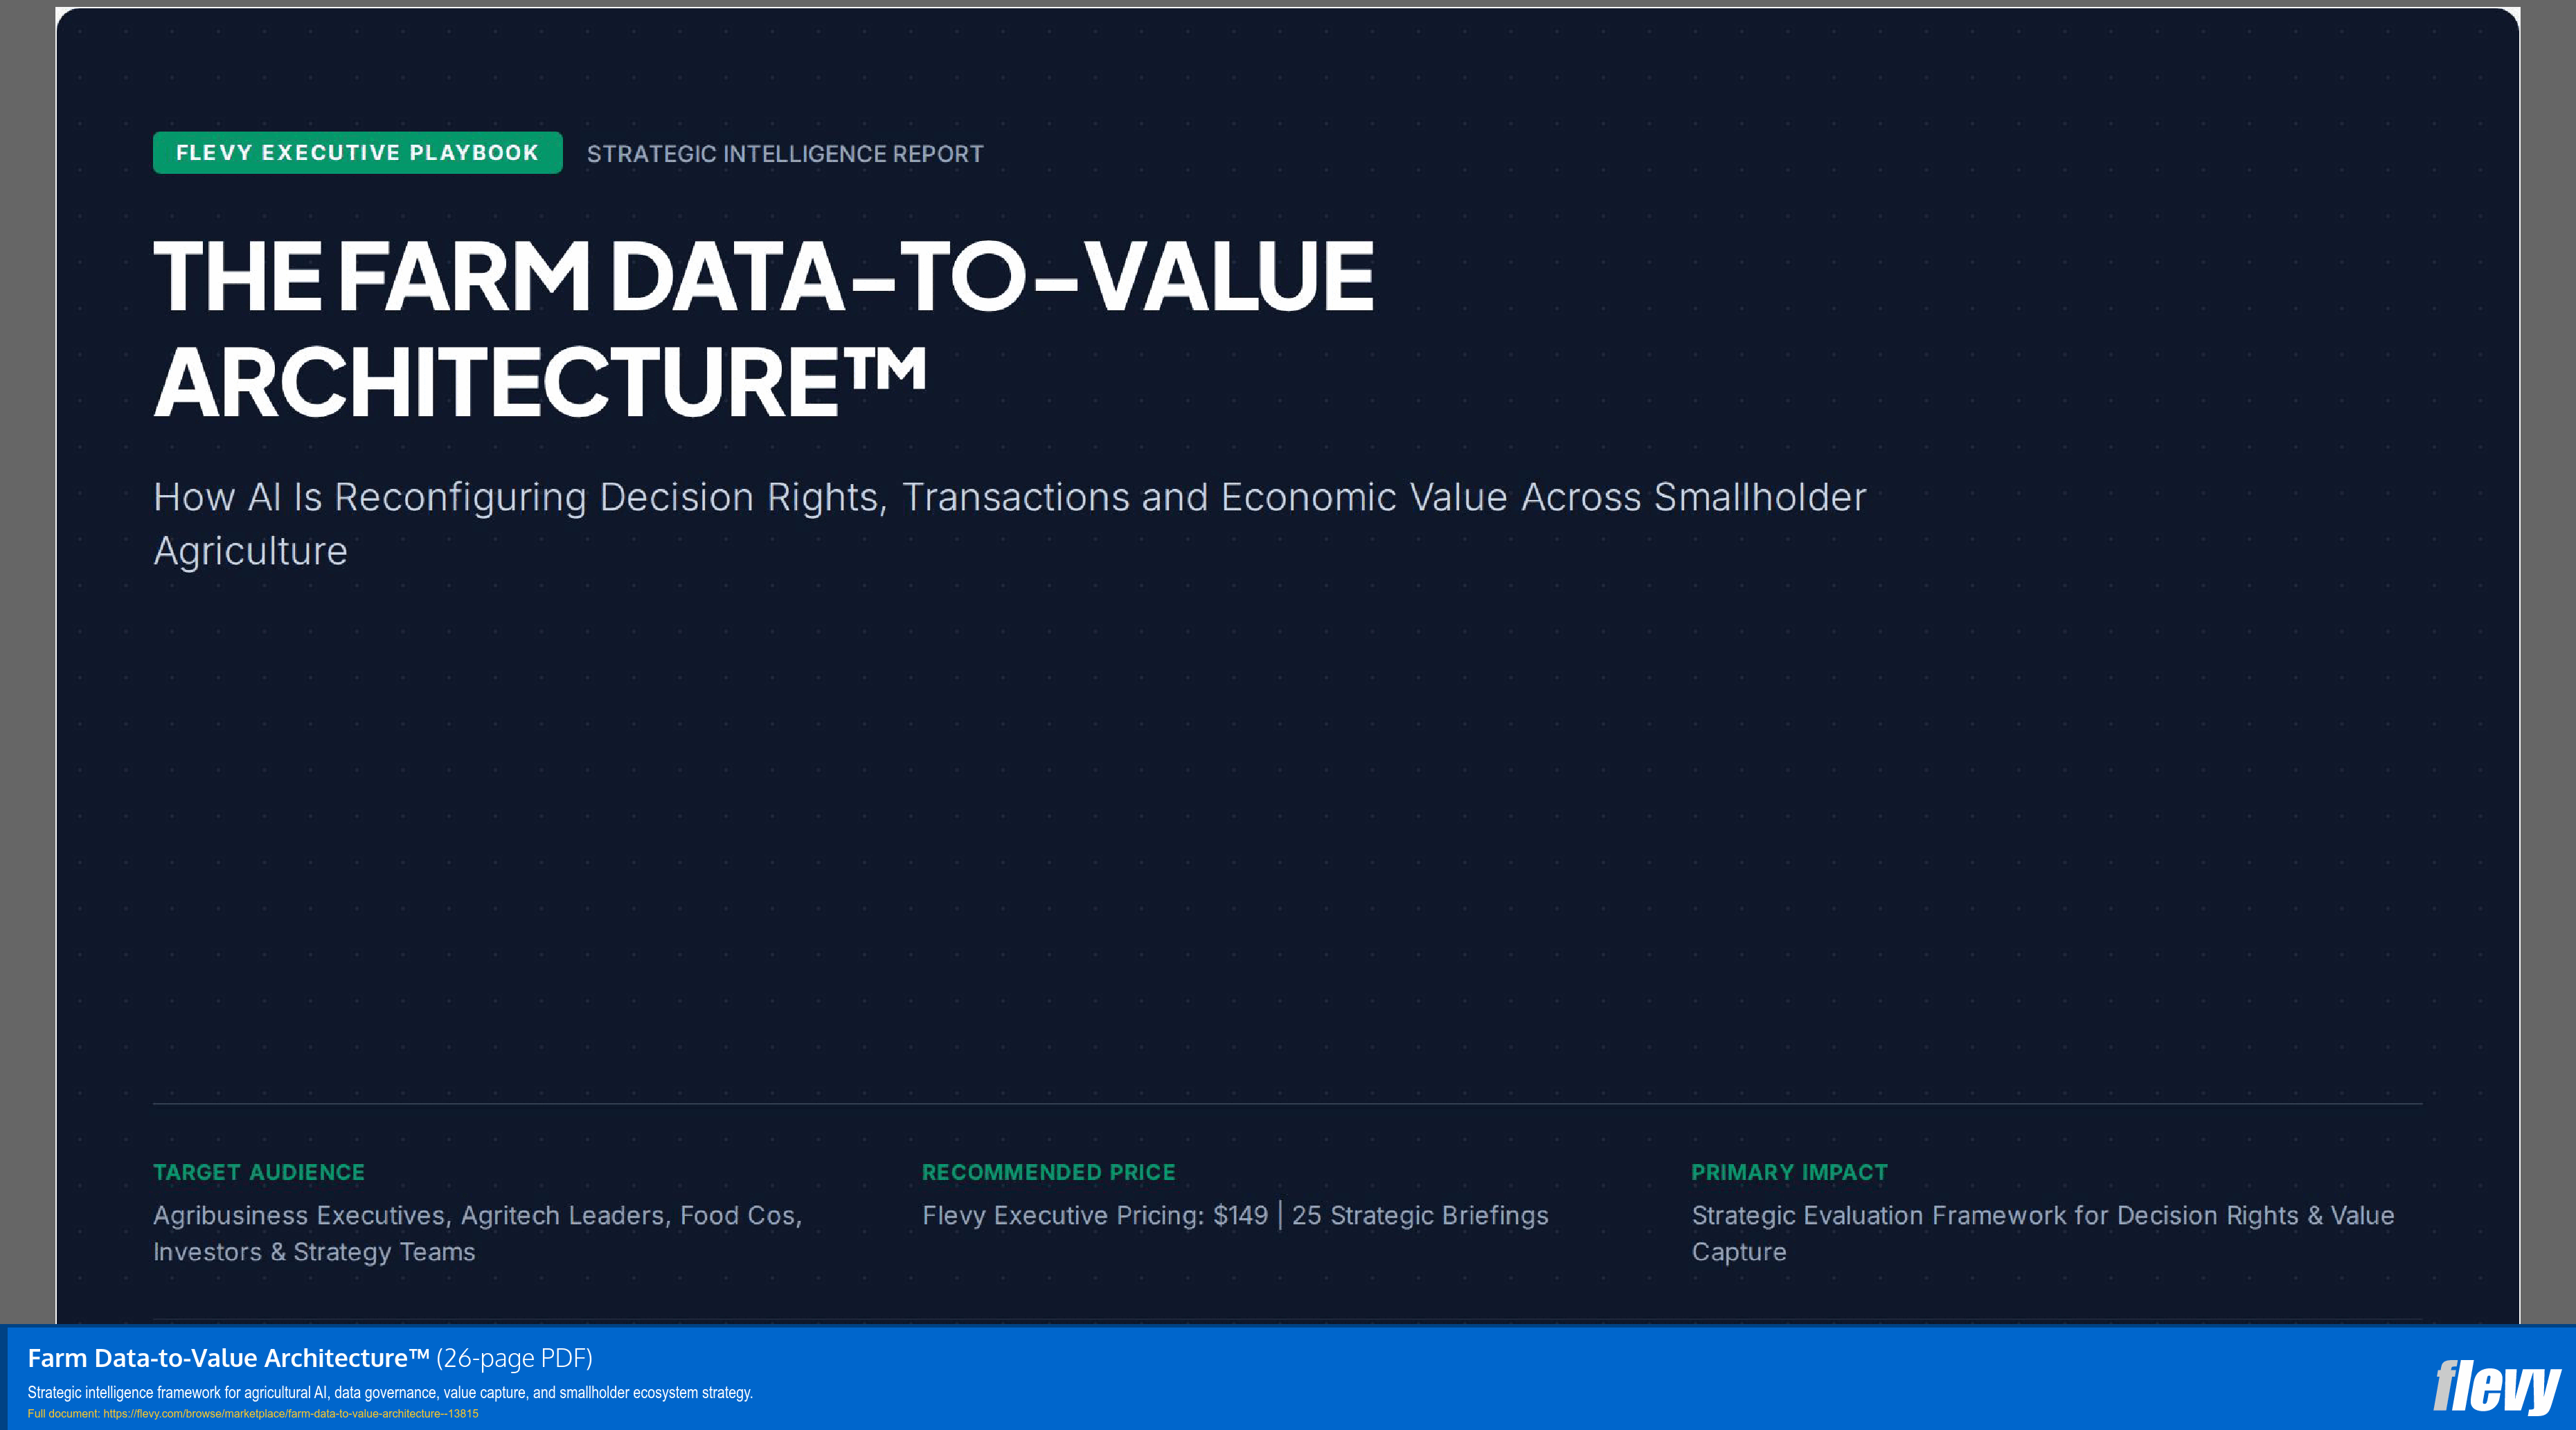The height and width of the screenshot is (1430, 2576).
Task: Click the Flevy Executive Playbook green badge
Action: tap(357, 153)
